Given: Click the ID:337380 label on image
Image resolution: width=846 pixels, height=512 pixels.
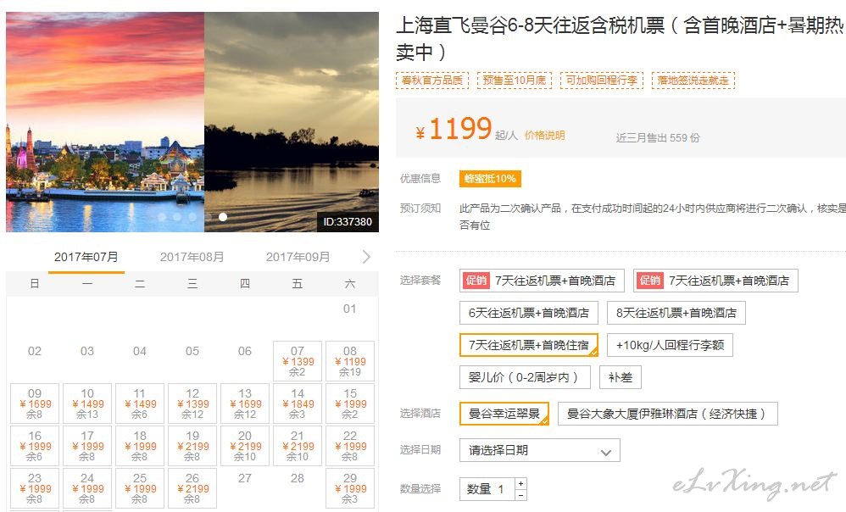Looking at the screenshot, I should tap(348, 222).
